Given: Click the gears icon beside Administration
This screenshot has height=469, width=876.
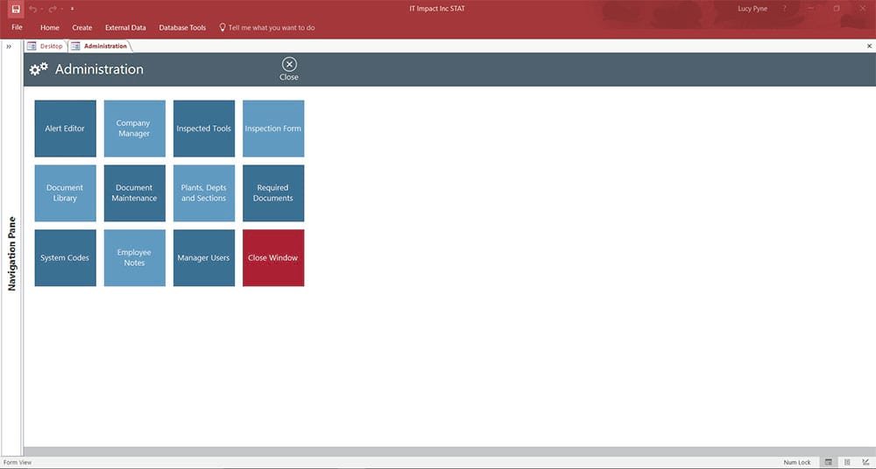Looking at the screenshot, I should coord(39,69).
